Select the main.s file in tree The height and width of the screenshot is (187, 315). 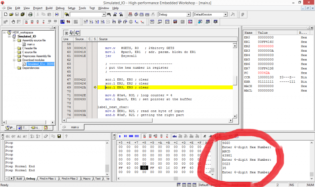31,44
